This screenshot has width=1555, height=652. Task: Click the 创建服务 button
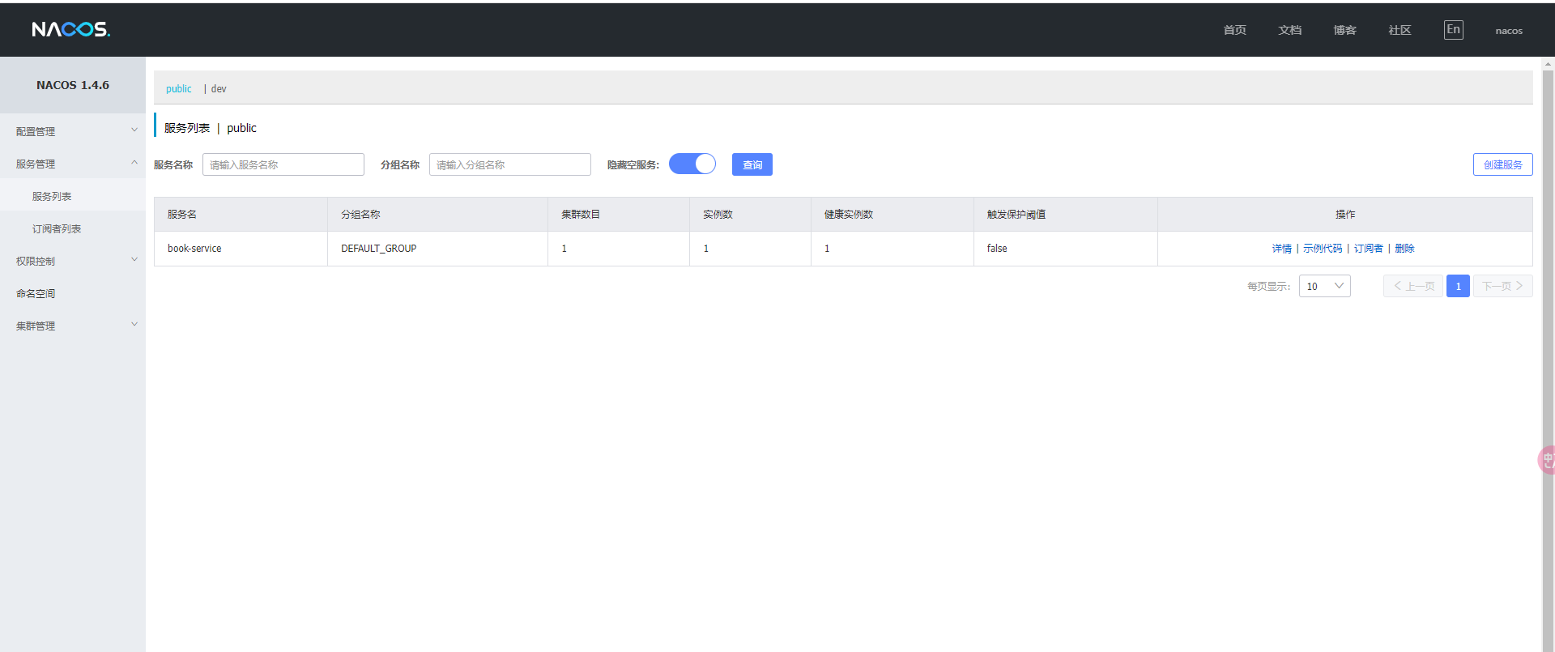pos(1502,164)
